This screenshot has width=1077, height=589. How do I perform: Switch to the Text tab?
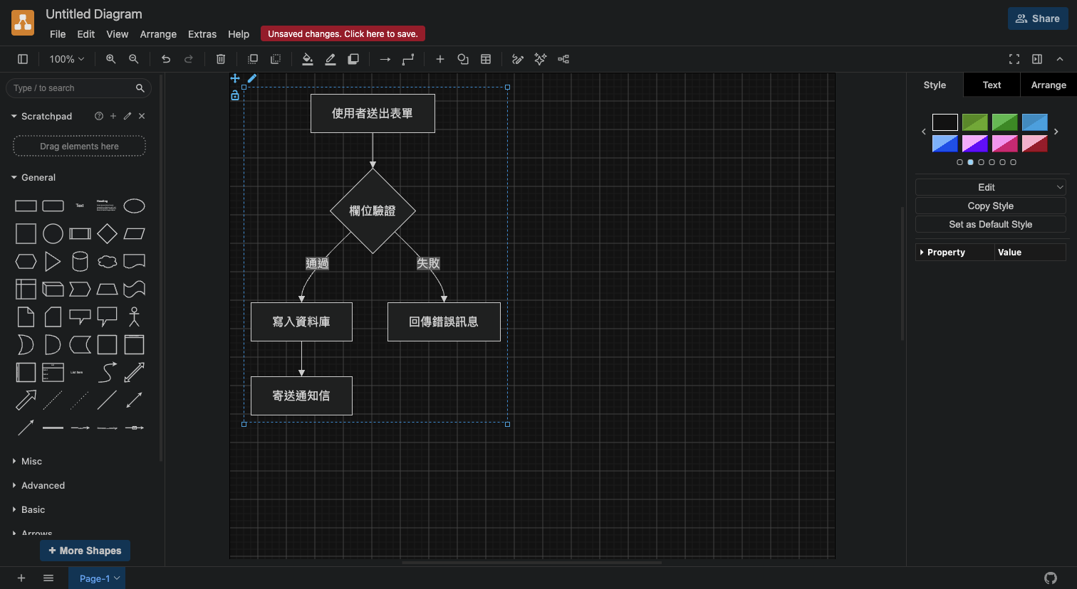point(992,85)
